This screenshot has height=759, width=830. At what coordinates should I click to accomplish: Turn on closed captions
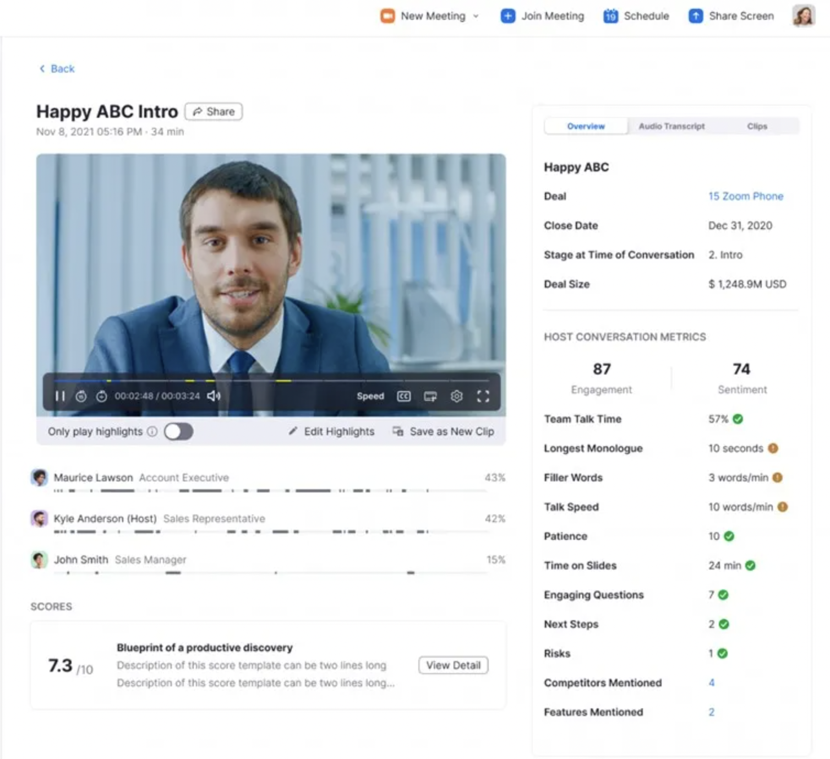[403, 396]
